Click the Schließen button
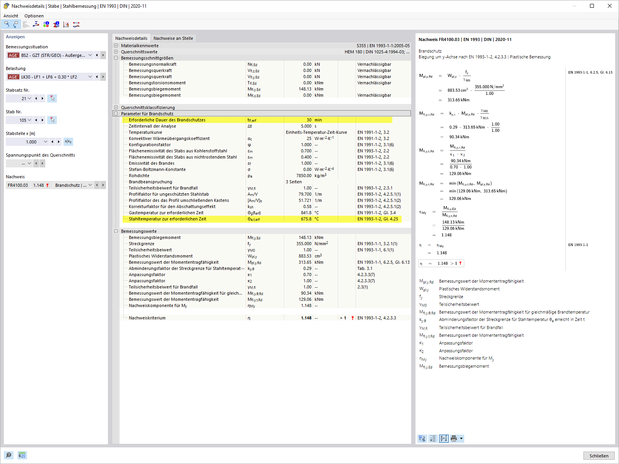This screenshot has height=464, width=619. pyautogui.click(x=598, y=456)
